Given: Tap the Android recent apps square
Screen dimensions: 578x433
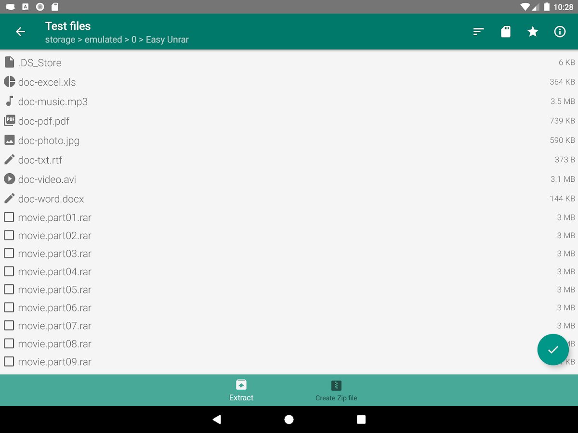Looking at the screenshot, I should pyautogui.click(x=361, y=420).
